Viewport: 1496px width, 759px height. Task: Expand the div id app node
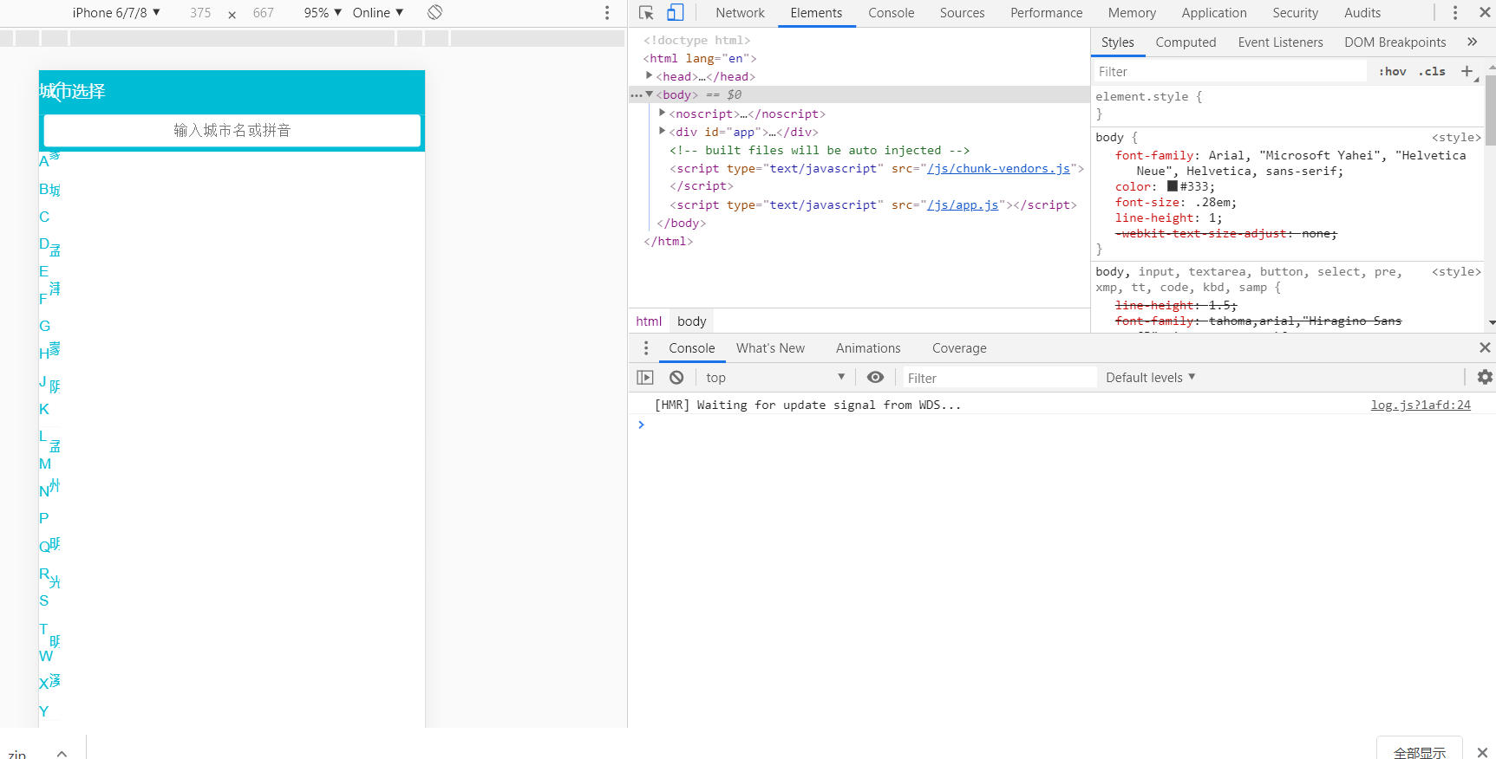(662, 132)
